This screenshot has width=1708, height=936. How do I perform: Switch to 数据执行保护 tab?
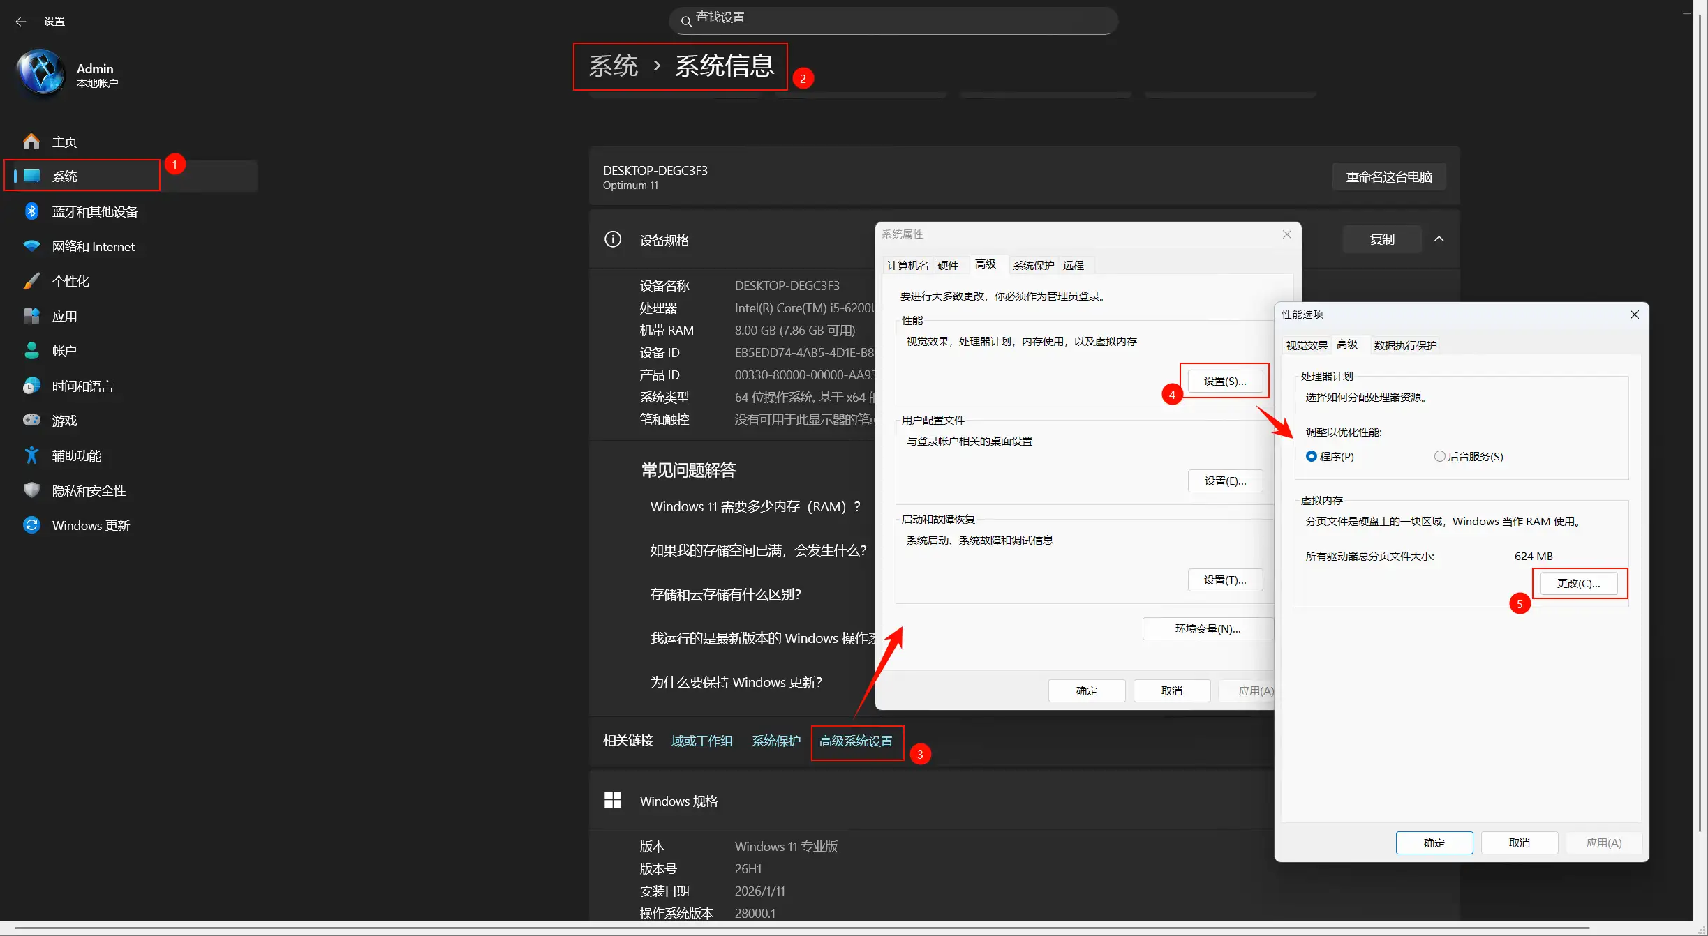tap(1404, 345)
